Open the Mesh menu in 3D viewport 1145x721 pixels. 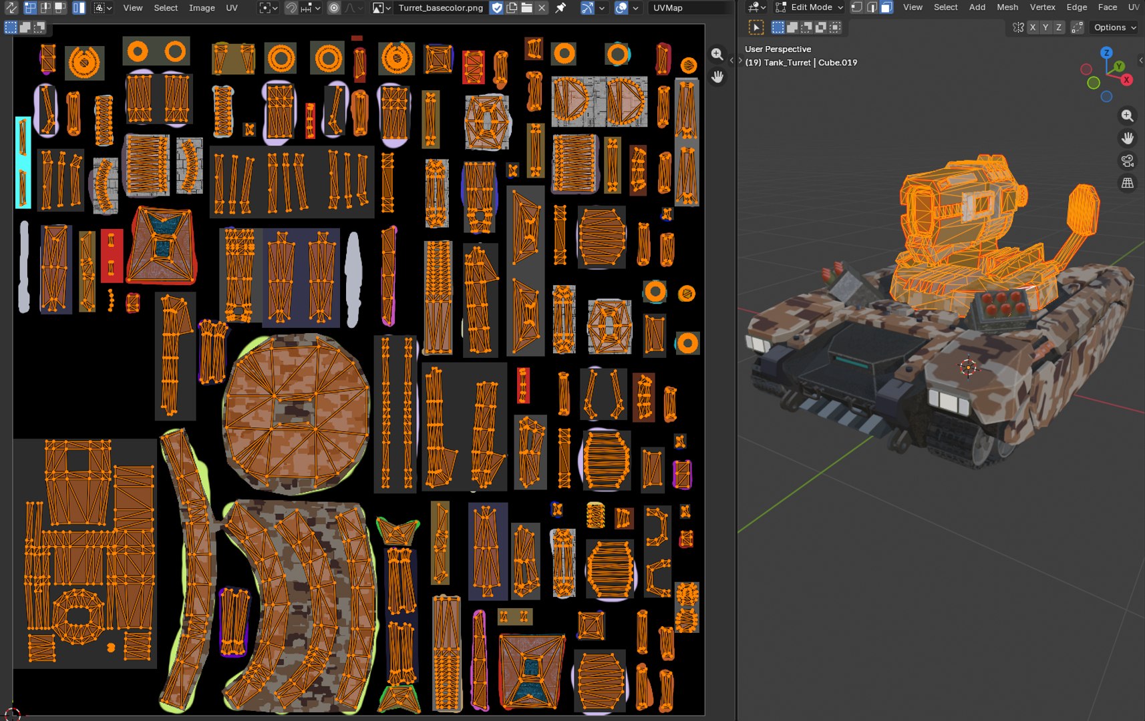1007,7
